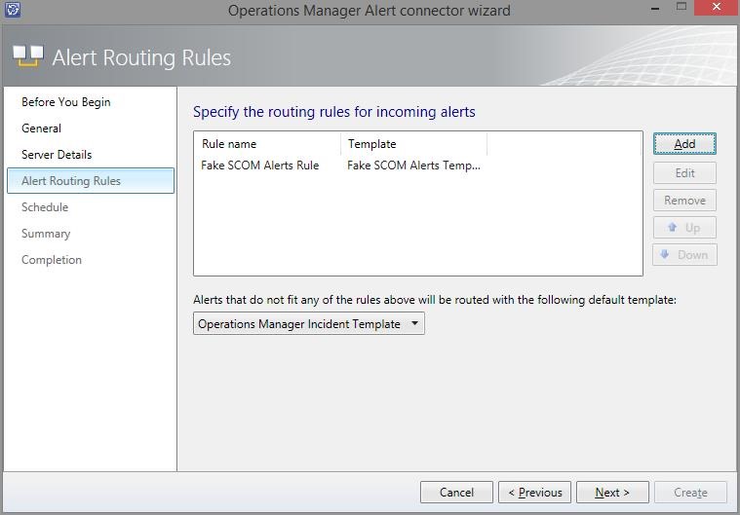Click the Add button
Viewport: 740px width, 515px height.
click(x=684, y=143)
